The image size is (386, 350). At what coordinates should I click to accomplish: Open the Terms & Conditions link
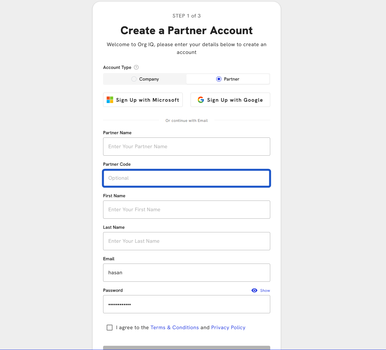174,328
